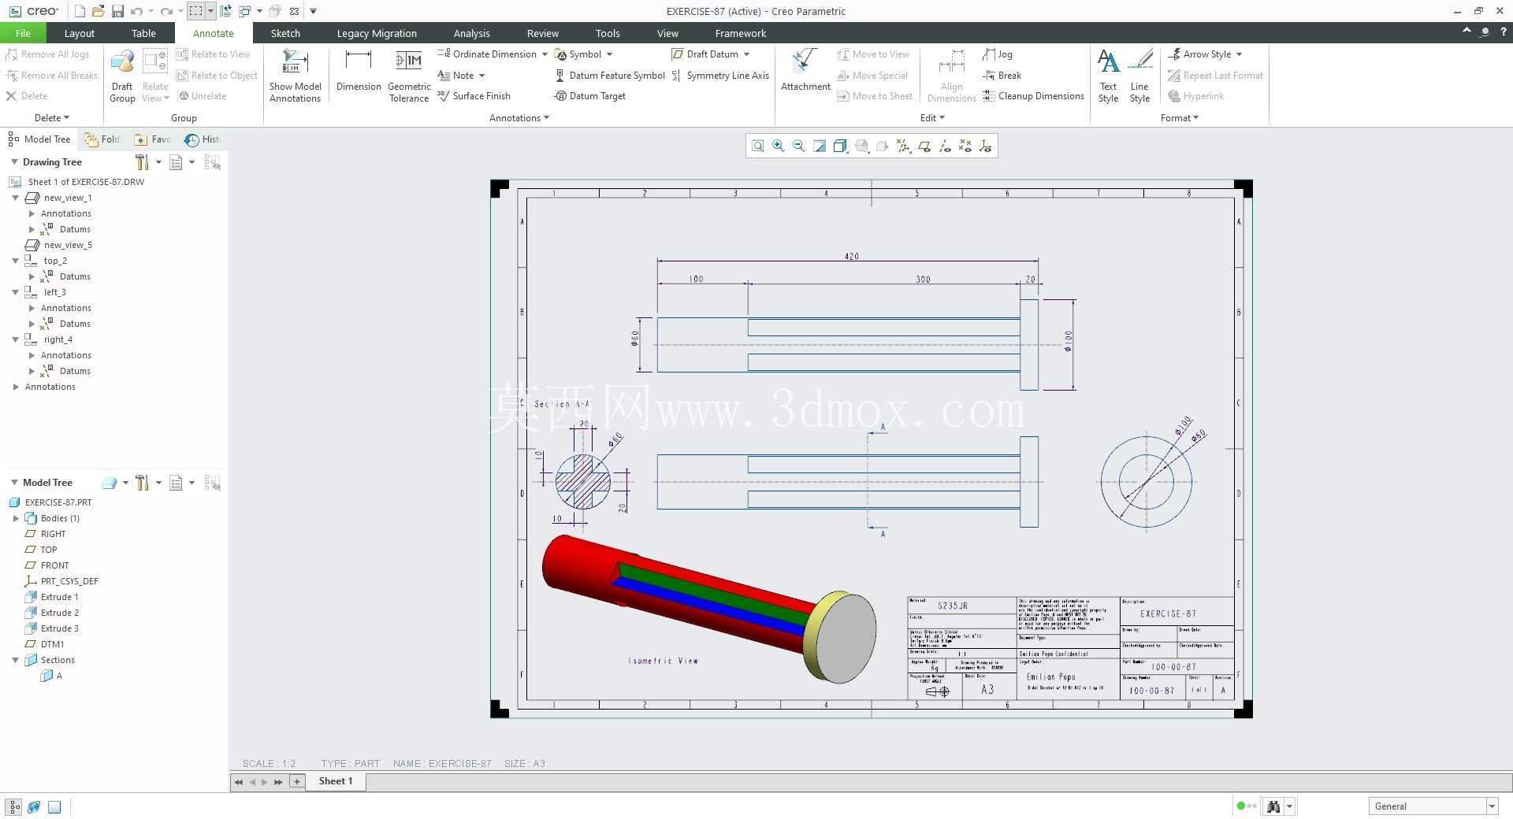Expand the Edit group overflow
1513x819 pixels.
point(932,118)
